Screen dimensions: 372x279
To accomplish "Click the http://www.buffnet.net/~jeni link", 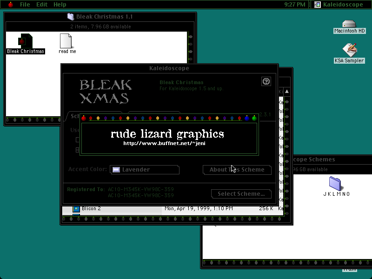I will point(165,143).
